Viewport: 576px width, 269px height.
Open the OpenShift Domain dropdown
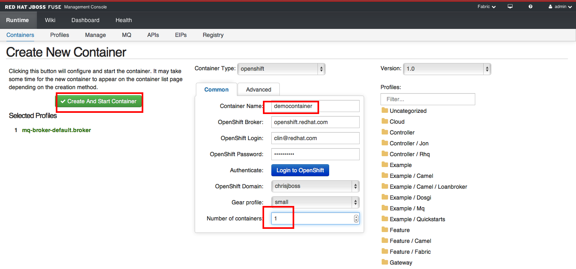(315, 186)
